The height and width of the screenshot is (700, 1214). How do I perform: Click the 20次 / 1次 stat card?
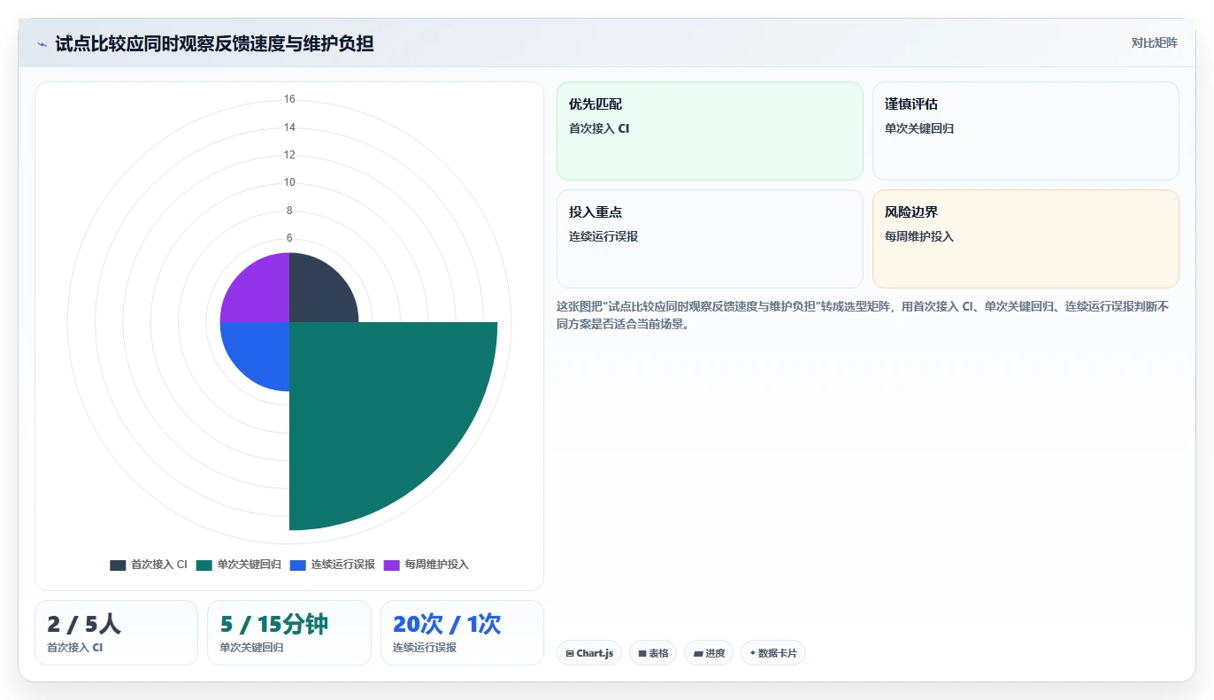pos(462,633)
